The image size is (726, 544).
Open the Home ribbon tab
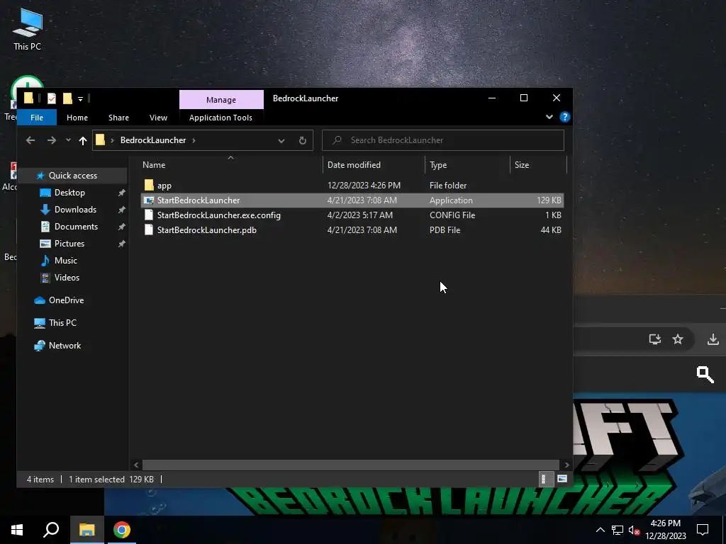click(77, 118)
